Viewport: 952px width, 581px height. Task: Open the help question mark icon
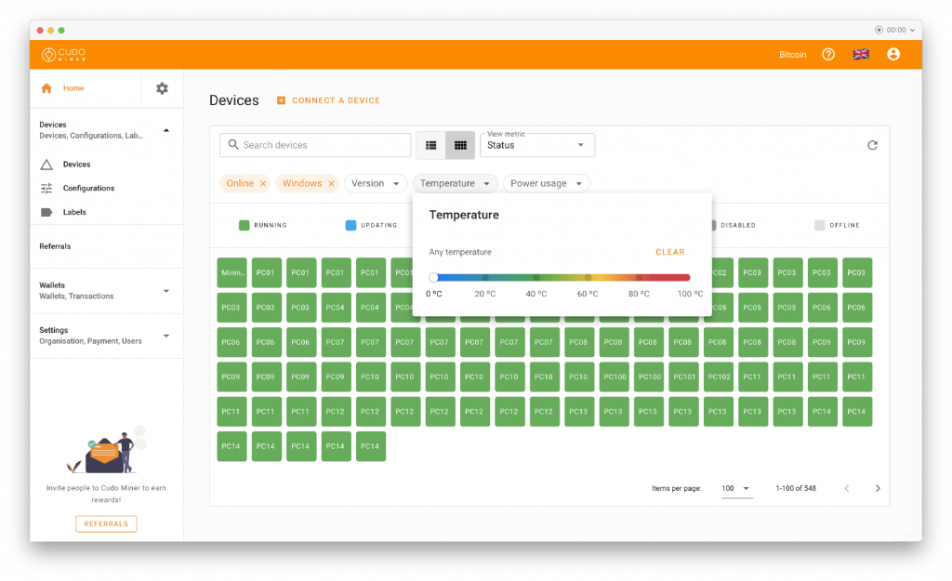828,55
